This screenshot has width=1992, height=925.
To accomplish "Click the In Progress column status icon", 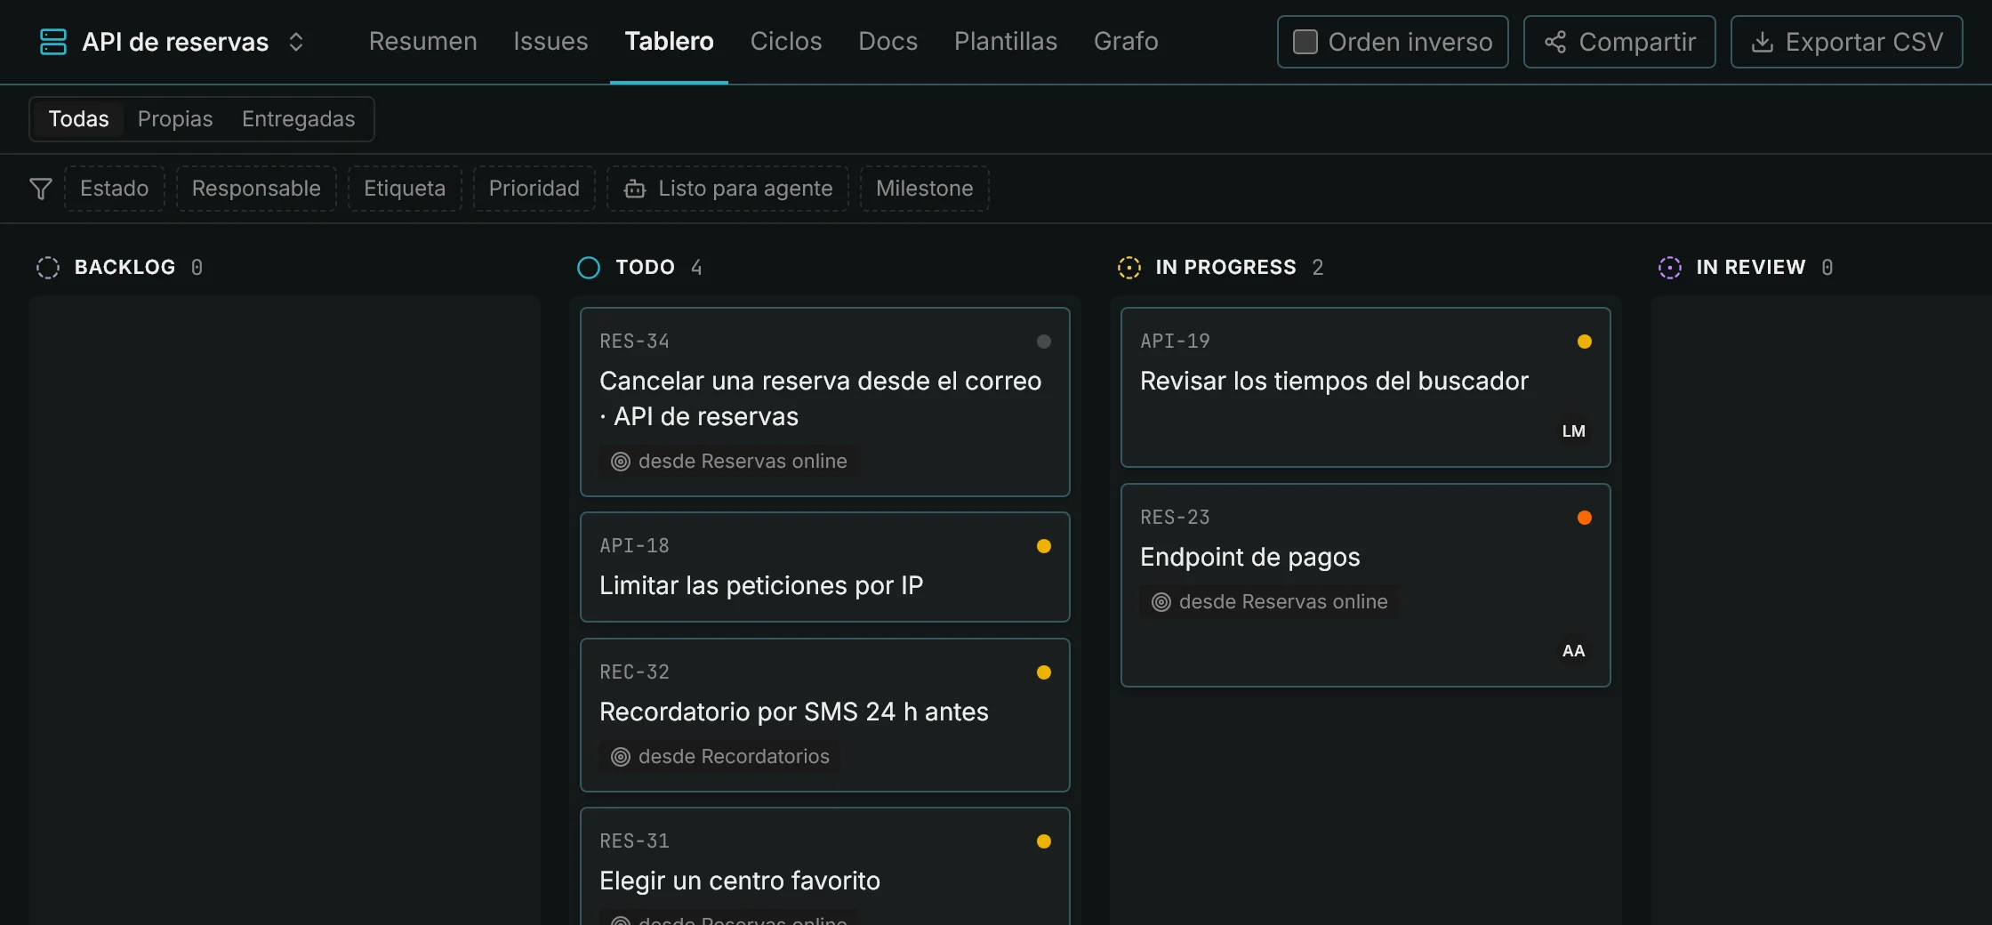I will point(1129,268).
